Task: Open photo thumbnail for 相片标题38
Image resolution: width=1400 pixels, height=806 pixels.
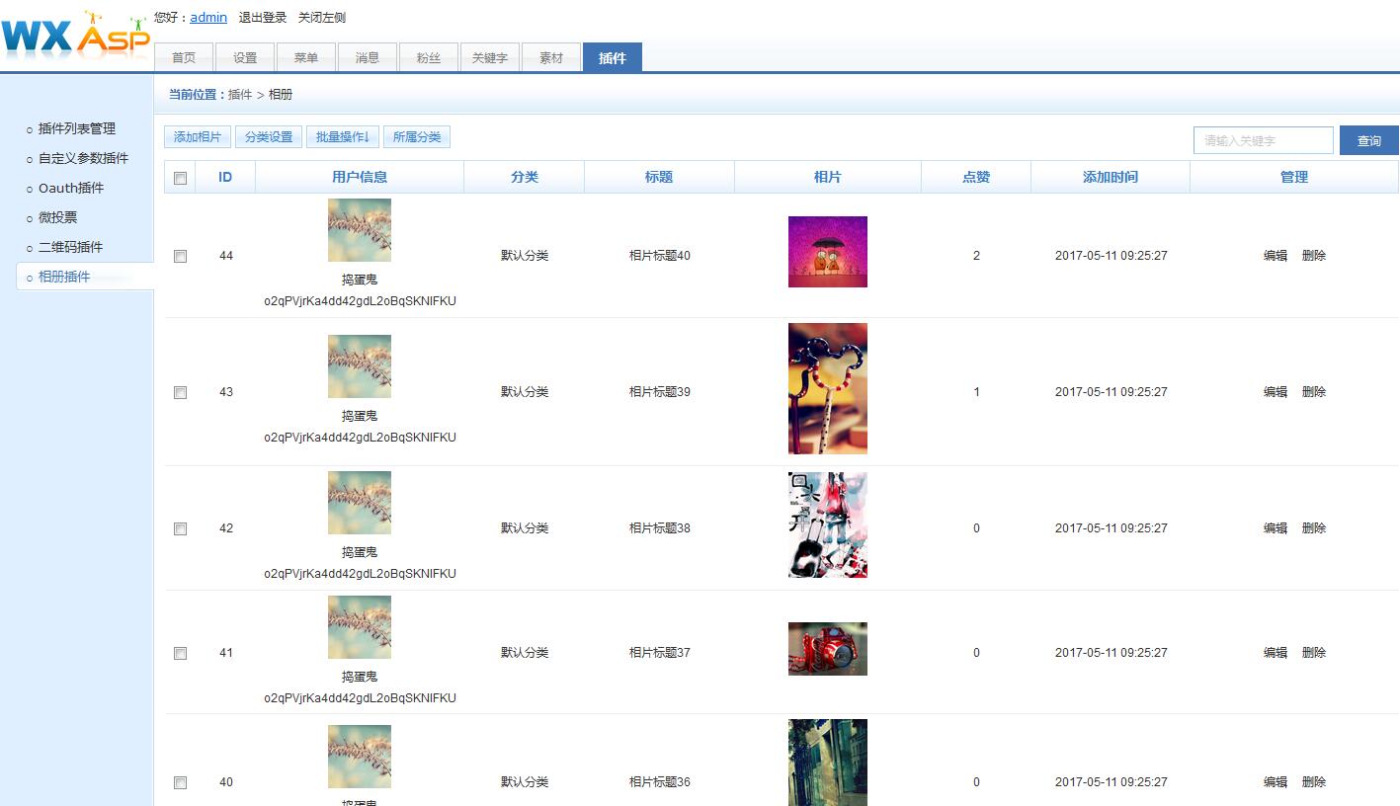Action: coord(828,524)
